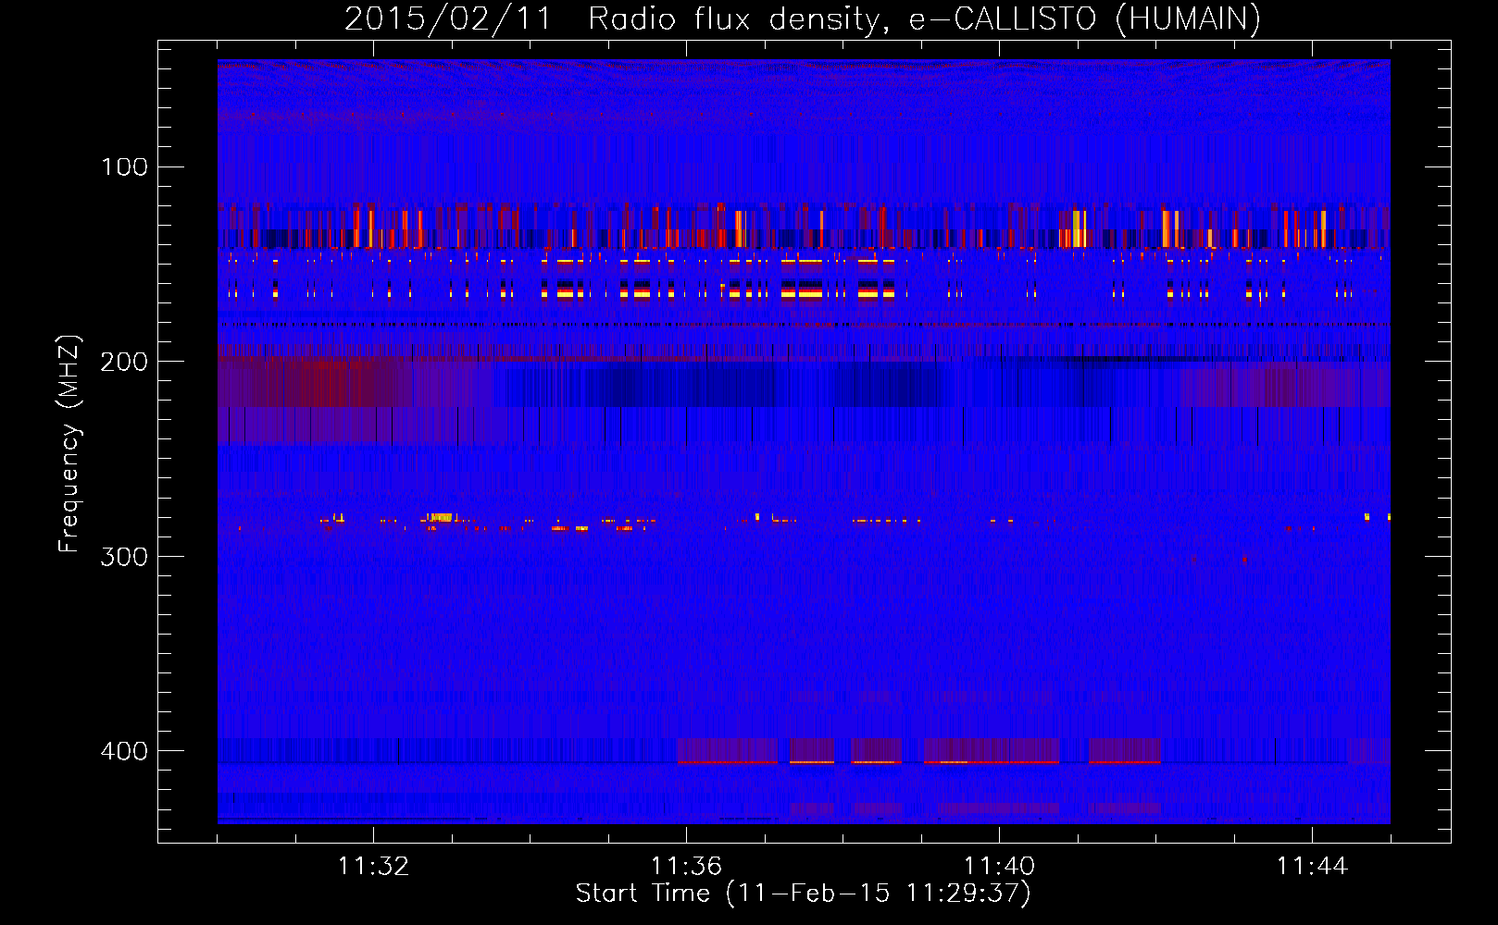Click the 11:36 time tick label
The image size is (1498, 925).
point(686,866)
